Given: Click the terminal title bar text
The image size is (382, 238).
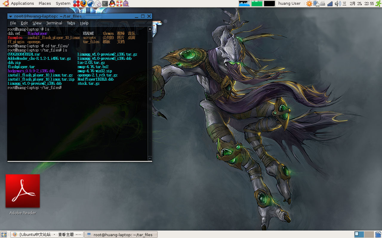Looking at the screenshot, I should coord(48,16).
